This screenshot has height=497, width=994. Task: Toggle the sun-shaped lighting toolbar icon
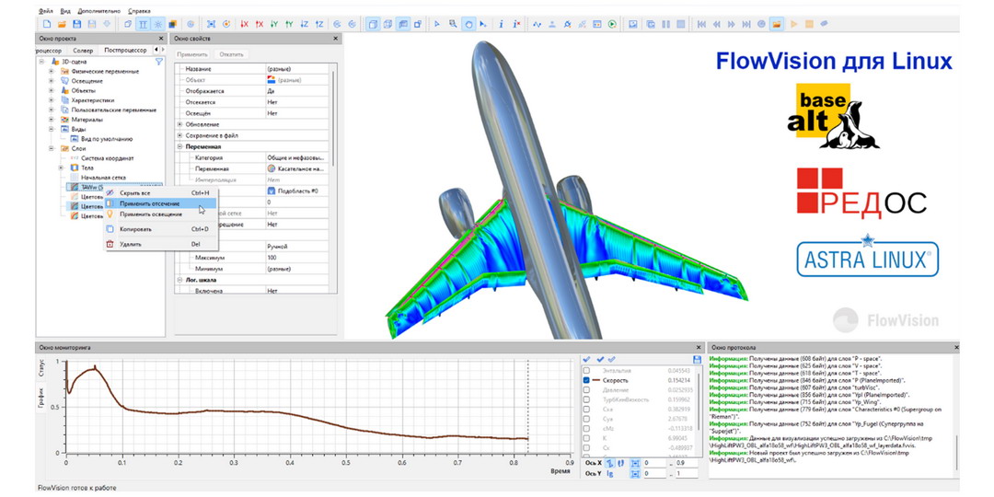158,24
